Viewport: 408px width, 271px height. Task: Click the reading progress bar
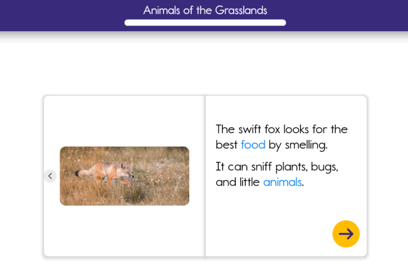pos(205,23)
